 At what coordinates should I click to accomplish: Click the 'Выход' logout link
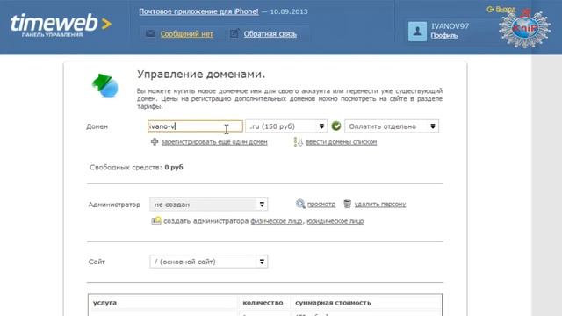[506, 9]
